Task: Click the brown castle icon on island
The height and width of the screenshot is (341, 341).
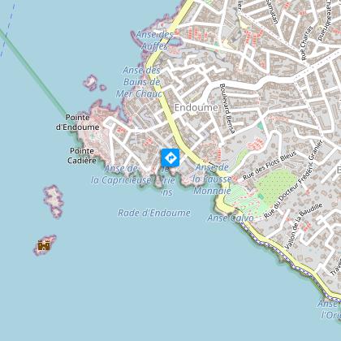Action: click(44, 245)
